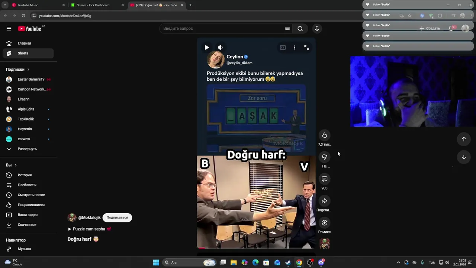
Task: Open carwow channel
Action: pos(28,139)
